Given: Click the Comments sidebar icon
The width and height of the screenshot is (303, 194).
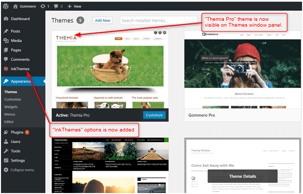Looking at the screenshot, I should coord(6,59).
